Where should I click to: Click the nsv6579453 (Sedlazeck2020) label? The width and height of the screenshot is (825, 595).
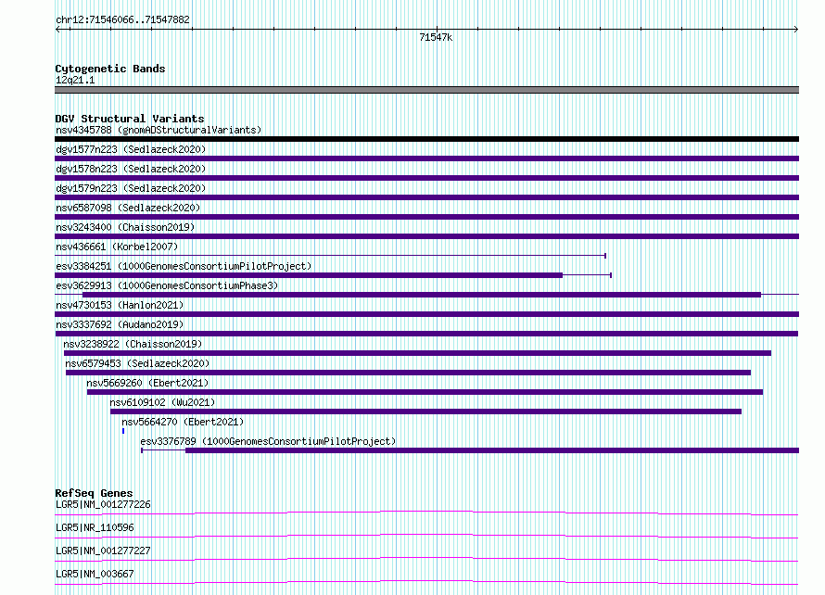[x=137, y=363]
